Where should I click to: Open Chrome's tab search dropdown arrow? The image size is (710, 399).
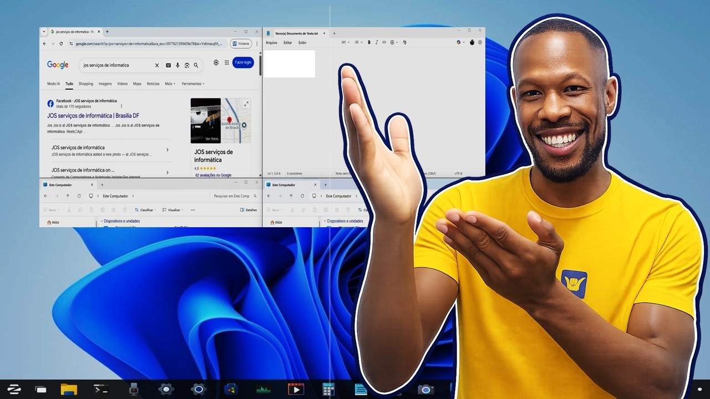[44, 32]
